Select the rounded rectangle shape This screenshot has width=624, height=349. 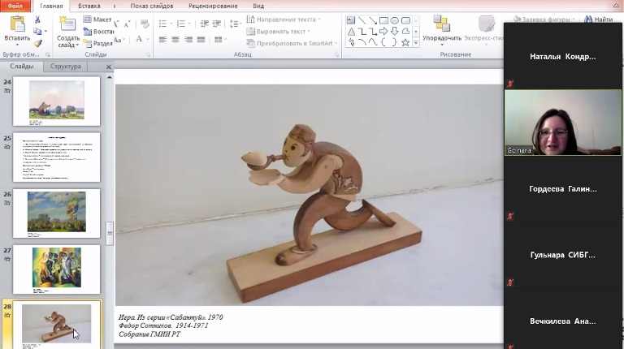[405, 20]
